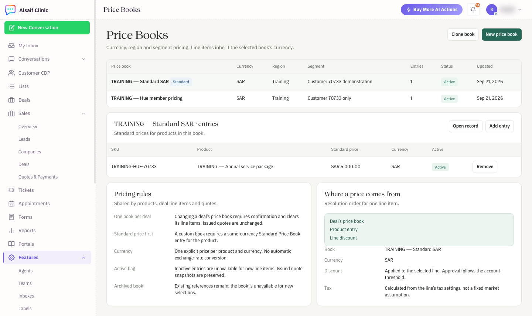The height and width of the screenshot is (316, 532).
Task: Click the Standard badge beside TRAINING — Standard SAR
Action: pyautogui.click(x=181, y=82)
